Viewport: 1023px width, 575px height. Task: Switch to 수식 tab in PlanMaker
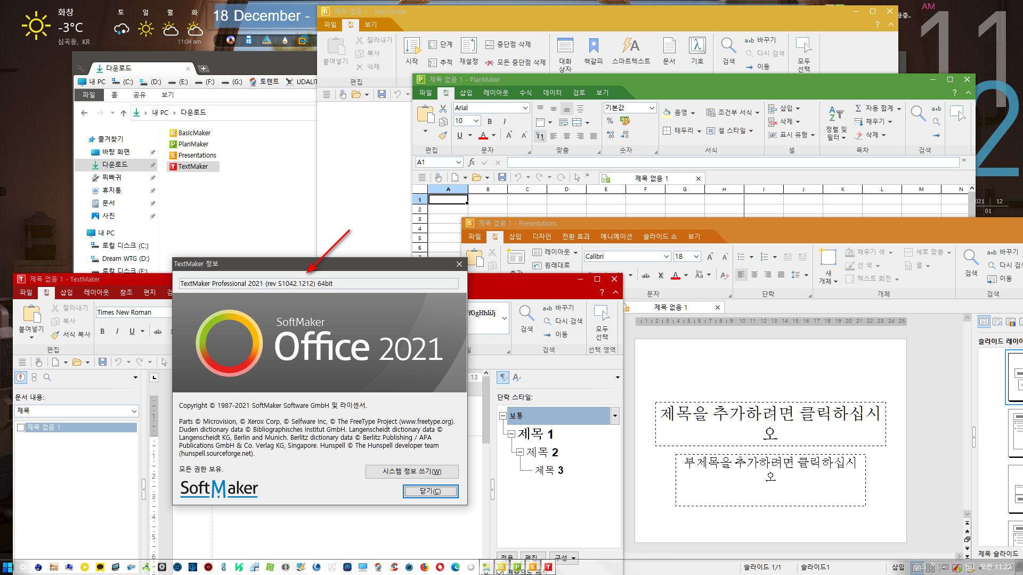tap(525, 93)
